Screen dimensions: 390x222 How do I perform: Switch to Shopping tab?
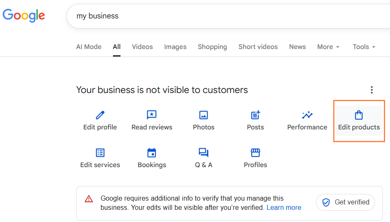[x=213, y=47]
